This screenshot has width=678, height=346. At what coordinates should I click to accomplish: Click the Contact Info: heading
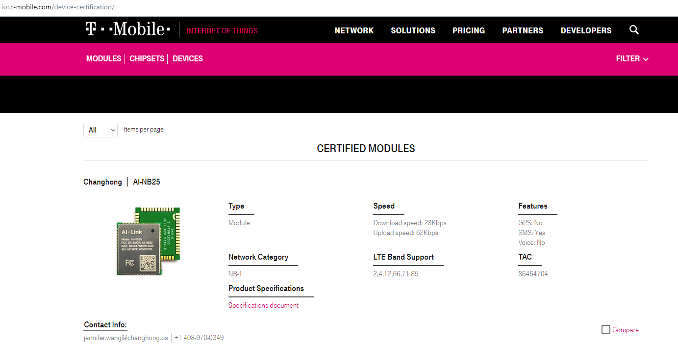click(105, 324)
